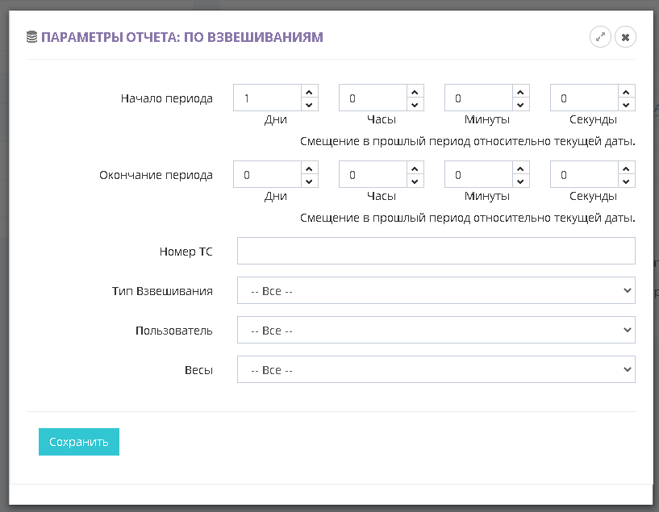The width and height of the screenshot is (659, 512).
Task: Close the report parameters dialog
Action: 625,37
